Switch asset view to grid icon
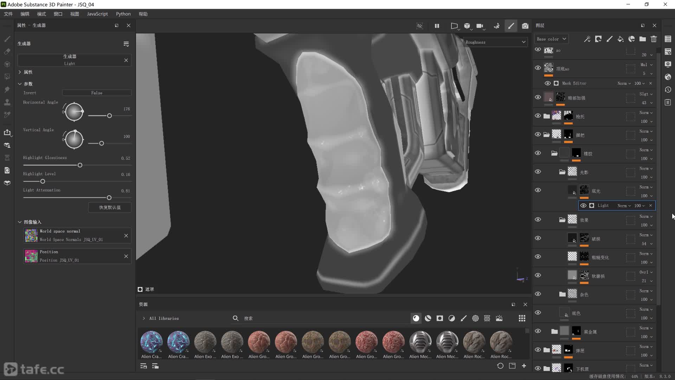Image resolution: width=675 pixels, height=380 pixels. click(522, 318)
